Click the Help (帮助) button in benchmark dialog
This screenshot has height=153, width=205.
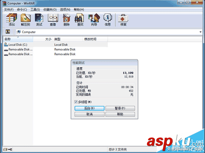tap(120, 114)
